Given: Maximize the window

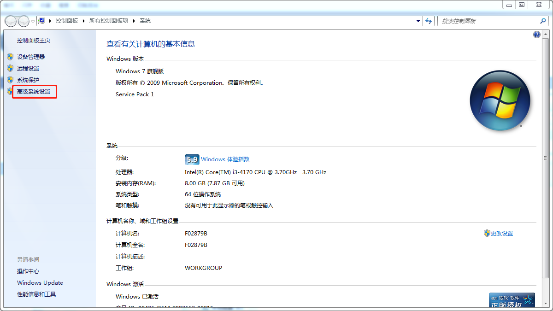Looking at the screenshot, I should 521,5.
